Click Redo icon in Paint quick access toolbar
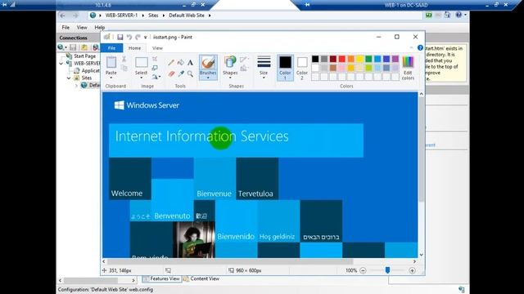Image resolution: width=524 pixels, height=294 pixels. click(x=138, y=37)
